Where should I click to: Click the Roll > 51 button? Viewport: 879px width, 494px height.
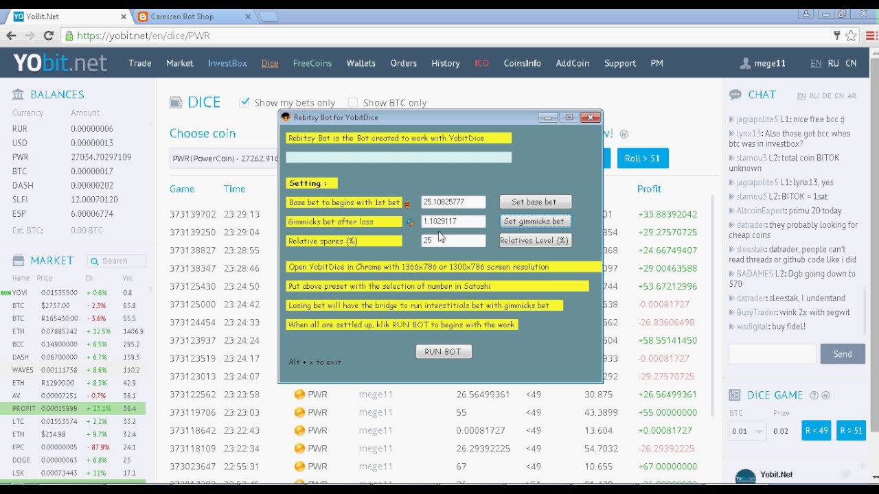(643, 158)
